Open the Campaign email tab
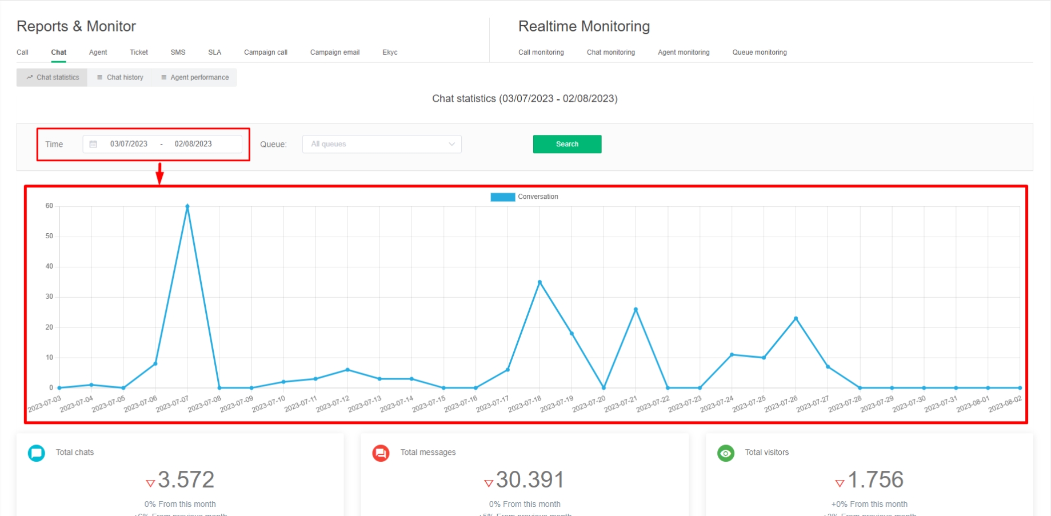1051x516 pixels. click(335, 53)
